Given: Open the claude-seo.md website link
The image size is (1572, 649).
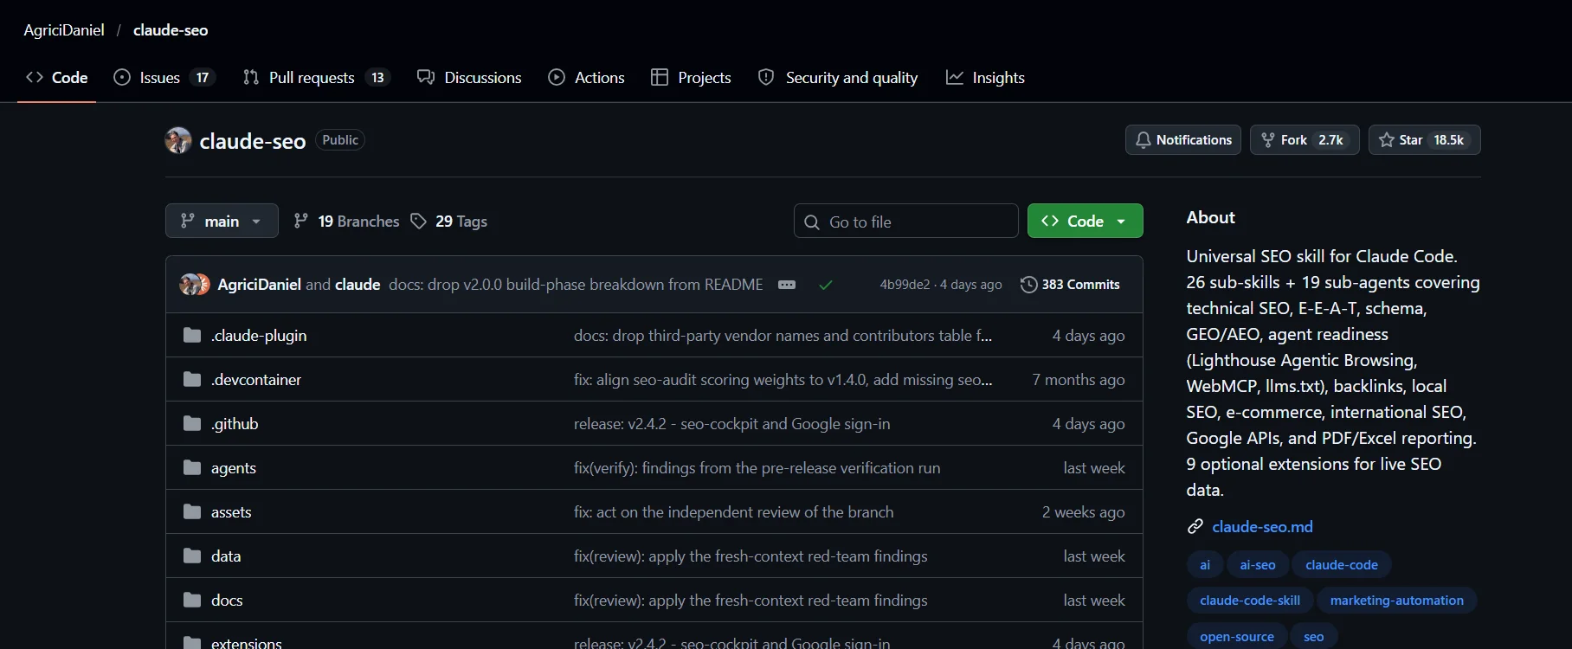Looking at the screenshot, I should coord(1262,527).
